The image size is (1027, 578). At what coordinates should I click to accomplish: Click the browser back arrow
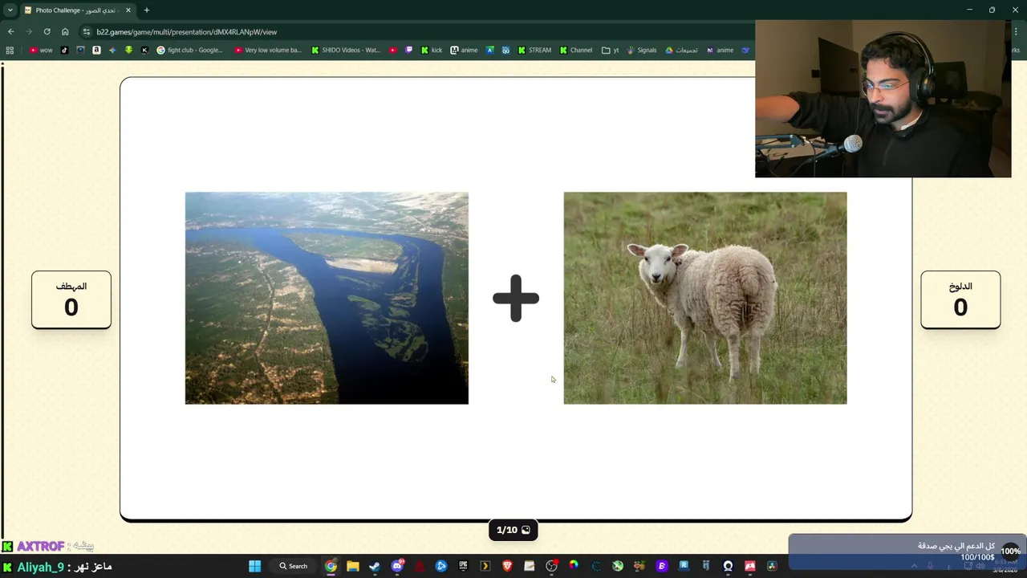pyautogui.click(x=10, y=32)
